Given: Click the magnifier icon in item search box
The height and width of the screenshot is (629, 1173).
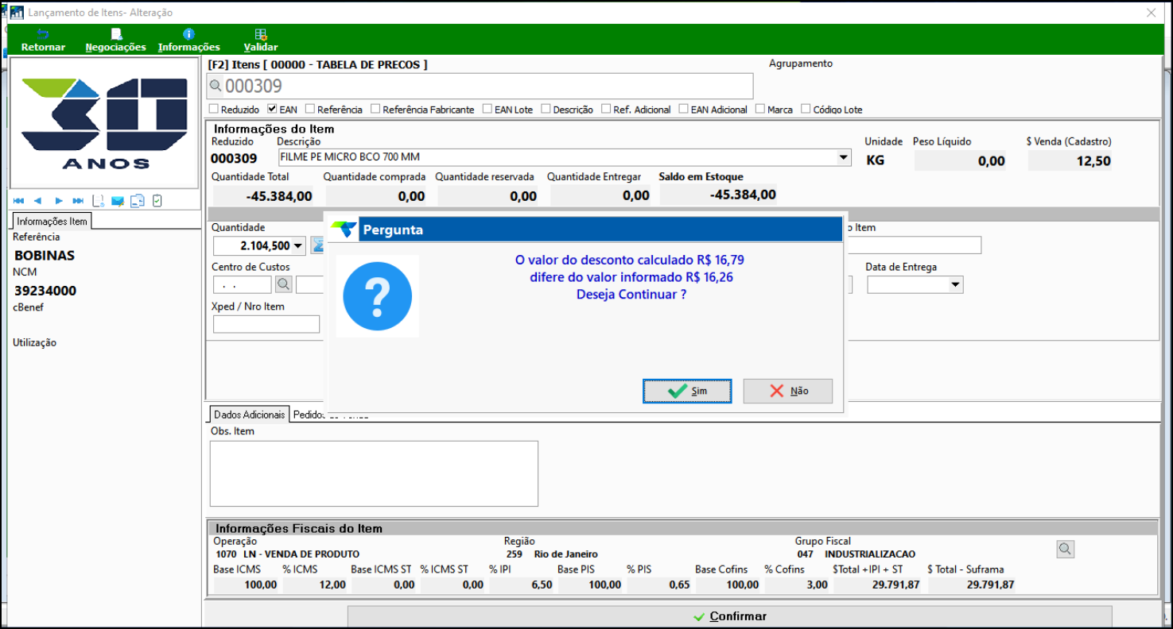Looking at the screenshot, I should 216,86.
